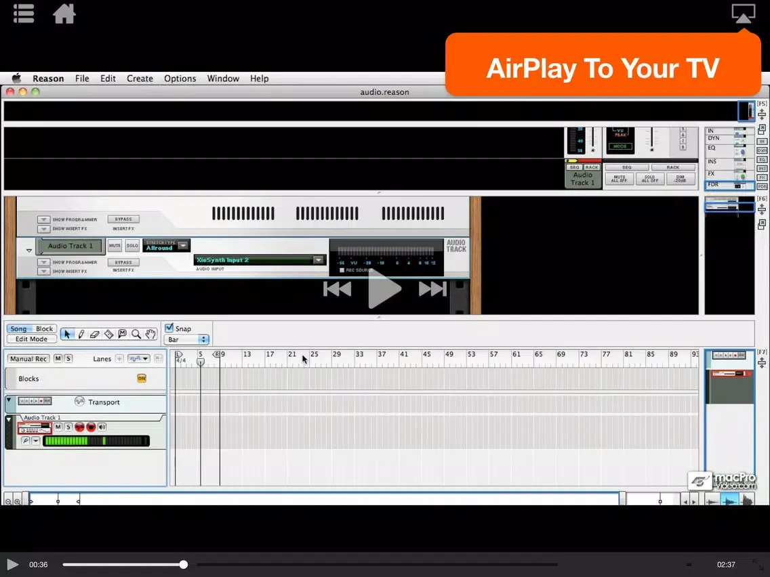This screenshot has height=577, width=770.
Task: Click the Edit Mode button
Action: pyautogui.click(x=31, y=339)
